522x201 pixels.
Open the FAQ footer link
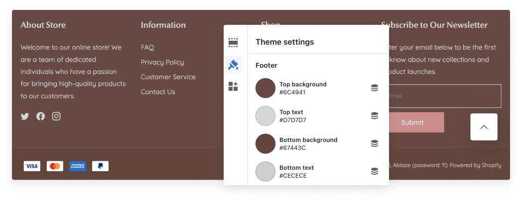click(147, 48)
